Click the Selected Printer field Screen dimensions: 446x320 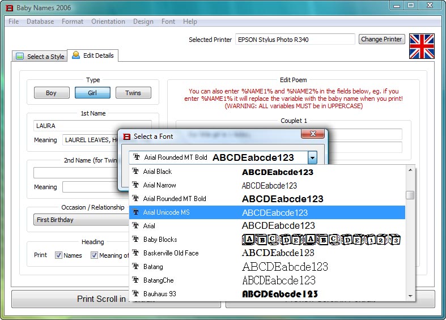click(295, 39)
